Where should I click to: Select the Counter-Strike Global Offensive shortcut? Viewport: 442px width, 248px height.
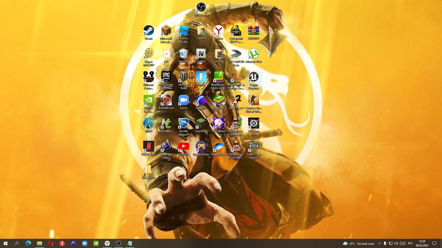point(253,104)
